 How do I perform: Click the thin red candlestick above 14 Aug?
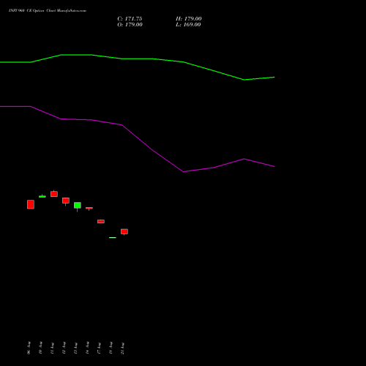89,208
